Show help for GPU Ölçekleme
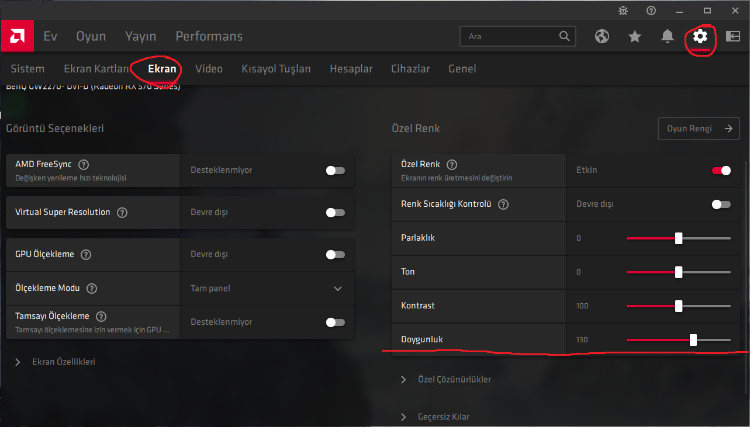Viewport: 750px width, 427px height. coord(86,255)
